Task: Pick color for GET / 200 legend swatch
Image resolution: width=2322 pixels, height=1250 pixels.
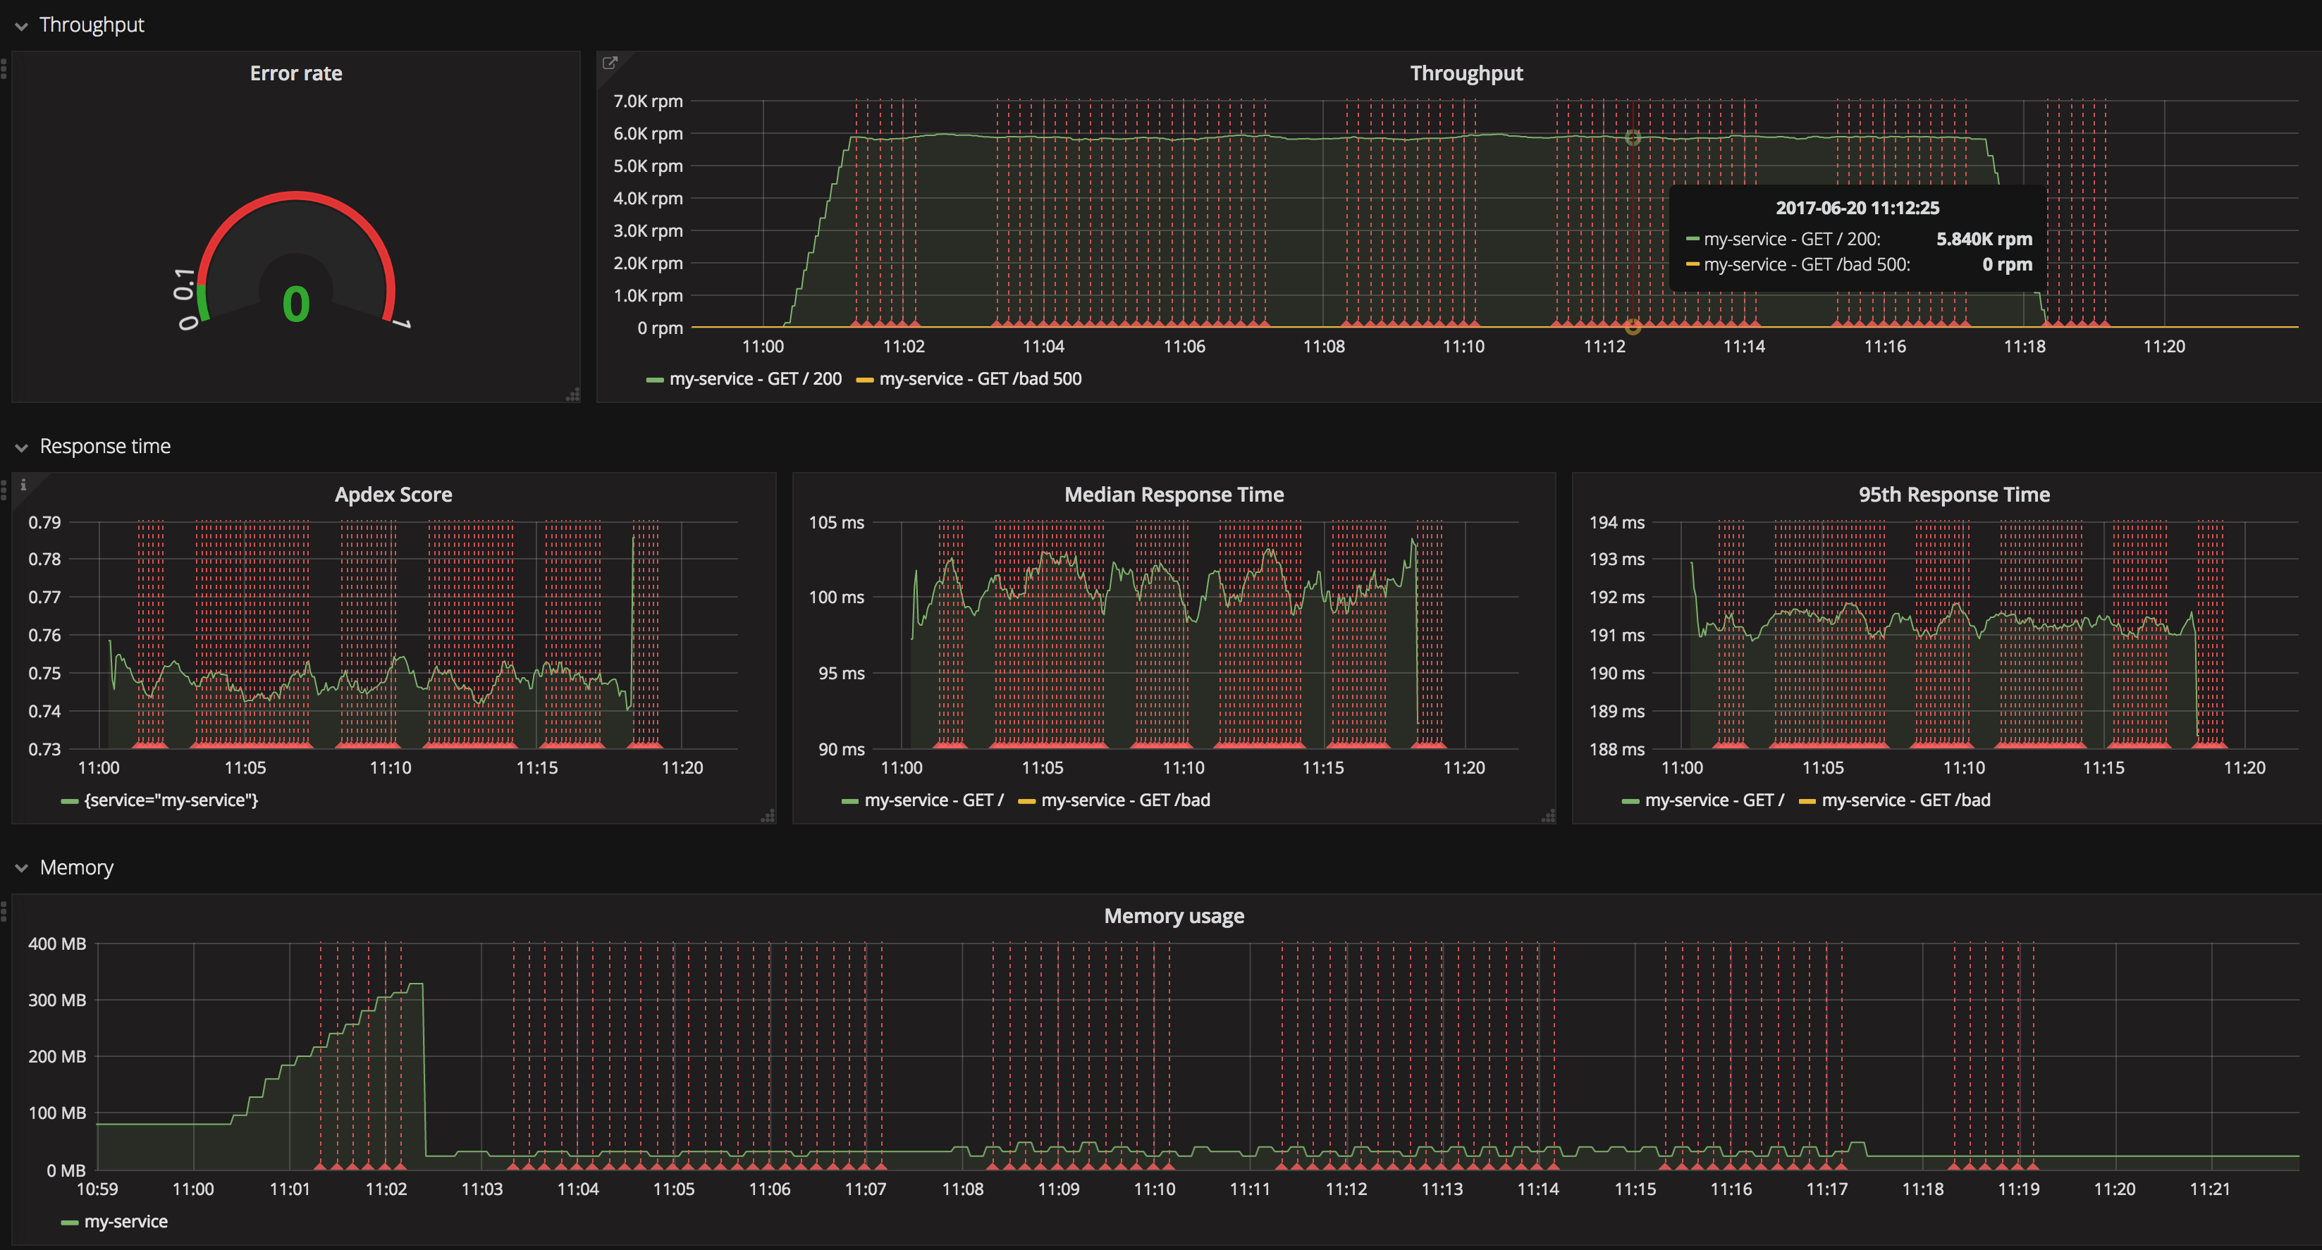Action: point(656,380)
